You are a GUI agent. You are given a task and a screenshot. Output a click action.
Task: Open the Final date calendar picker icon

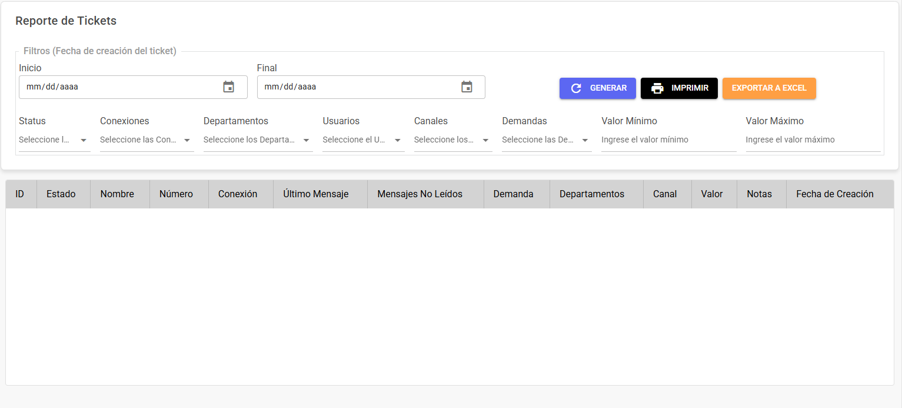467,87
